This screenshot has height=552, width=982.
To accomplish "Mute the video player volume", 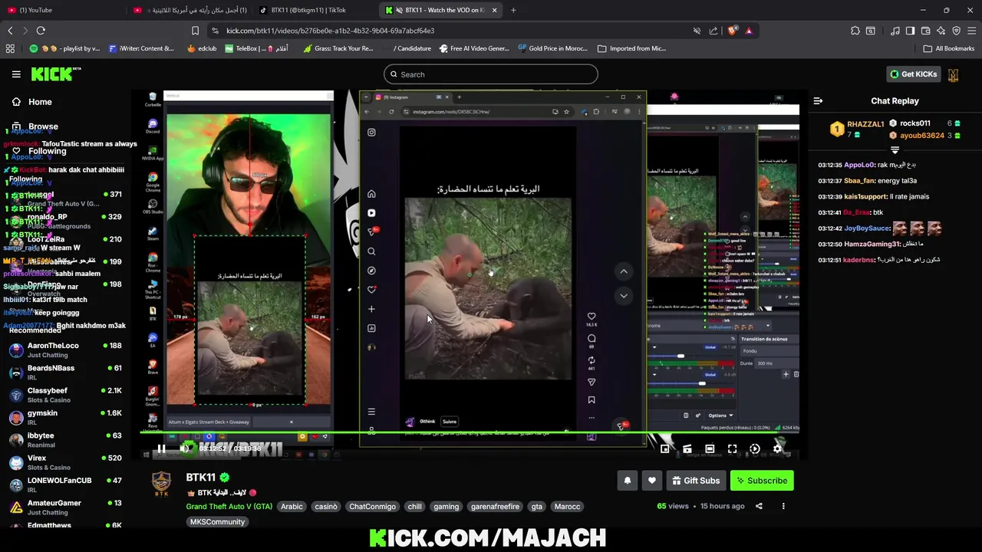I will coord(184,449).
